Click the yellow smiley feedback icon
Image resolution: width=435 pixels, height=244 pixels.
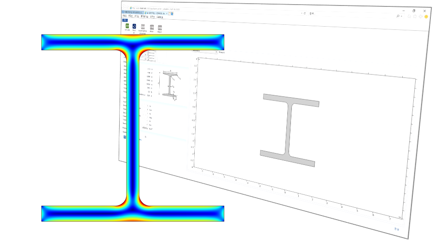(426, 17)
